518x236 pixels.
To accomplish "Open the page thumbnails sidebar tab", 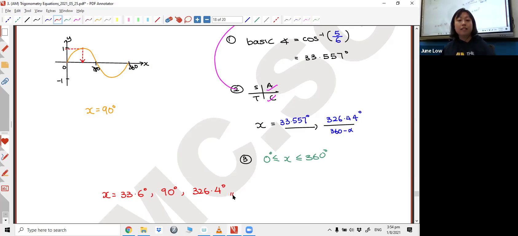I will pos(5,32).
